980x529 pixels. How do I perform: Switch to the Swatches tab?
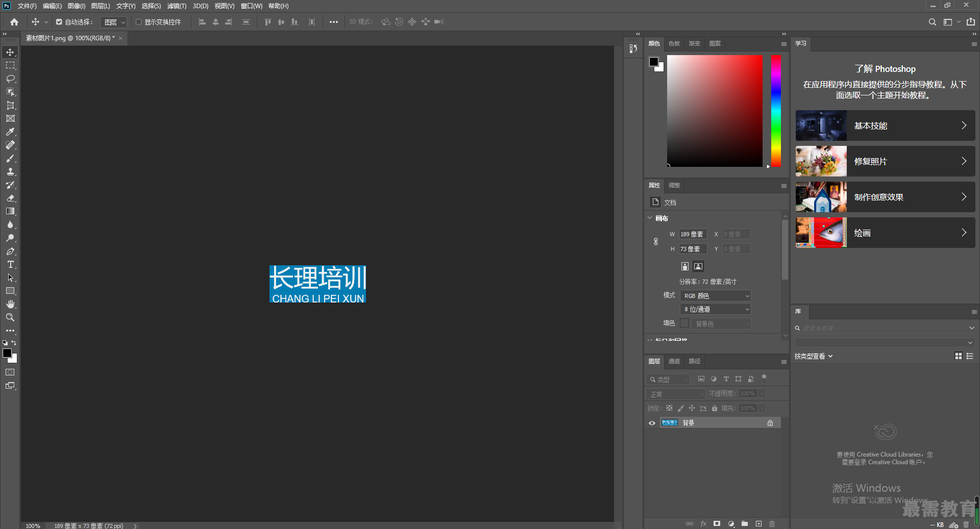(674, 44)
